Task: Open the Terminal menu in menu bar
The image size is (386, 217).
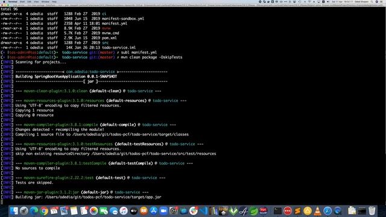Action: click(13, 1)
